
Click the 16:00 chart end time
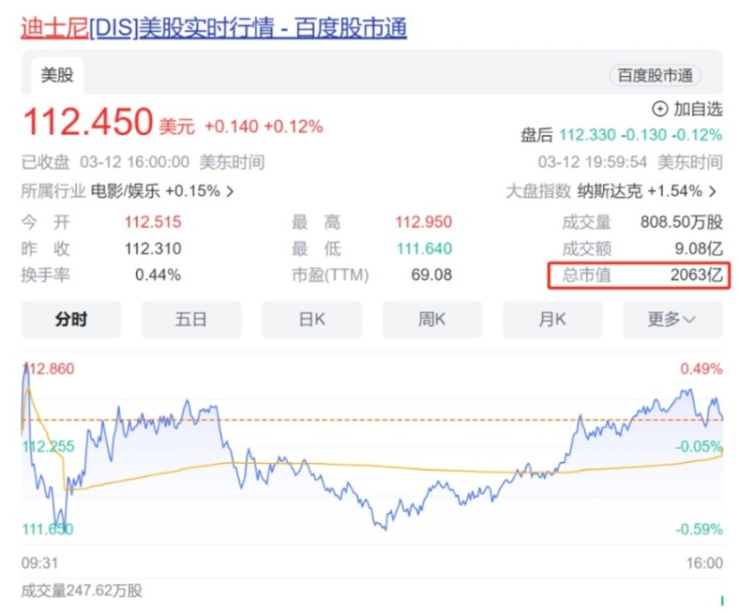pyautogui.click(x=704, y=562)
